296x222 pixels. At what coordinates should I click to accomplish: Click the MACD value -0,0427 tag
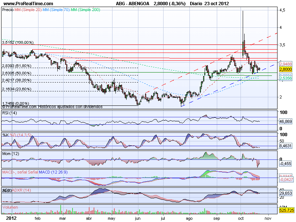[x=286, y=179]
